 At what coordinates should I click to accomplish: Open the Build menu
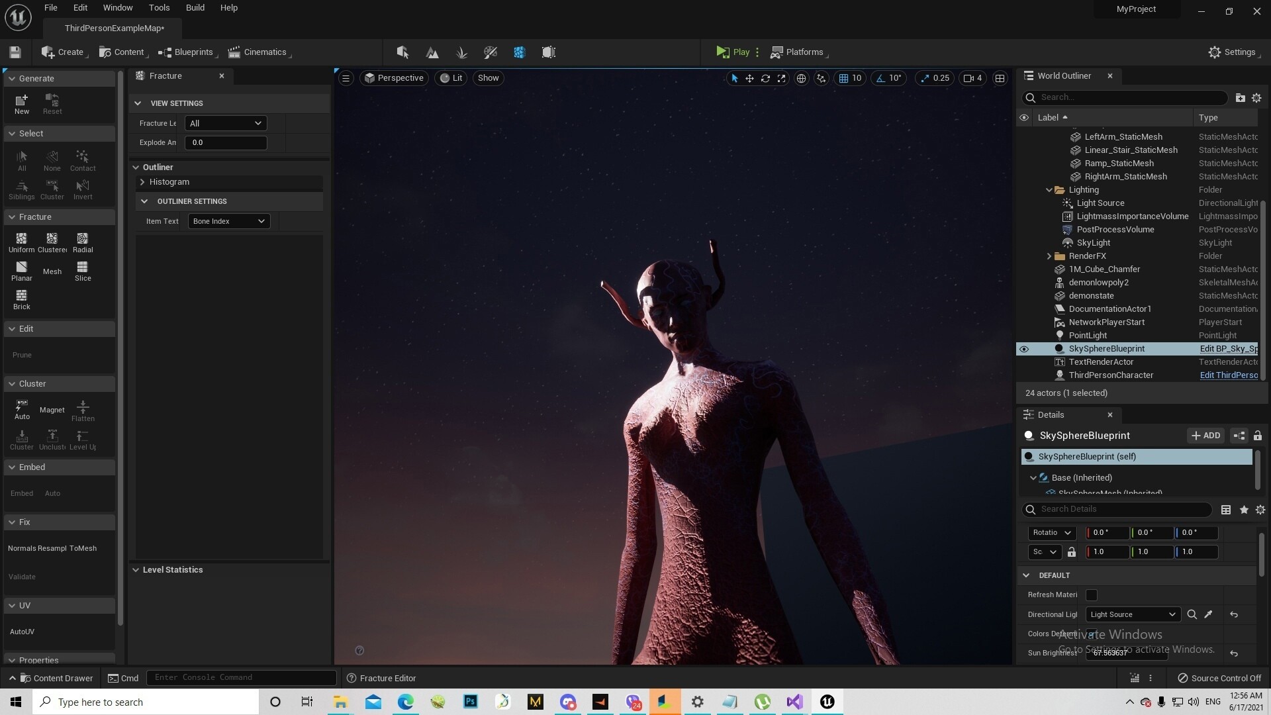(x=195, y=7)
